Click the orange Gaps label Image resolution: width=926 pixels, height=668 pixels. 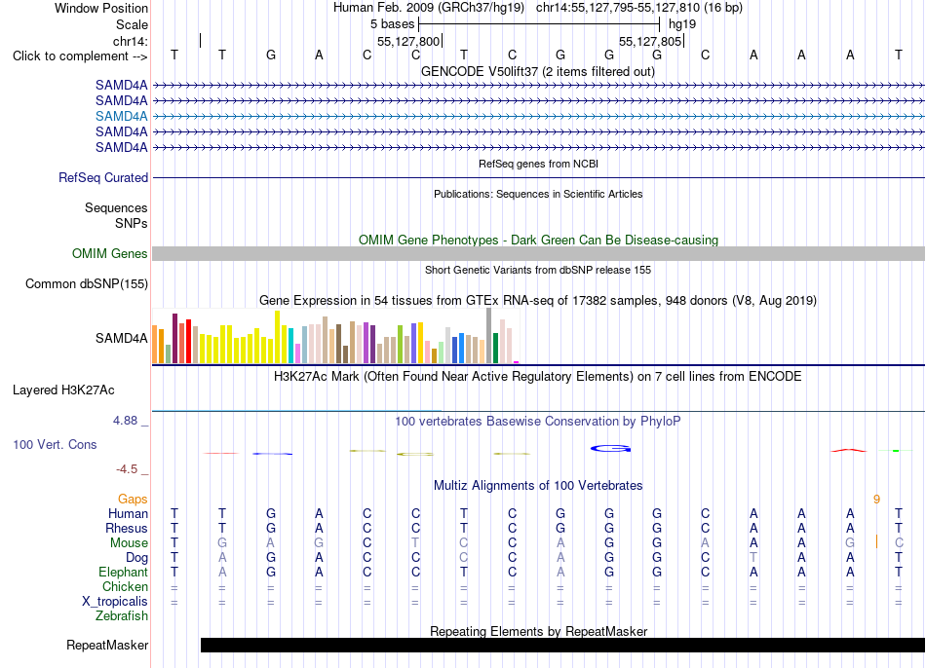click(x=133, y=500)
